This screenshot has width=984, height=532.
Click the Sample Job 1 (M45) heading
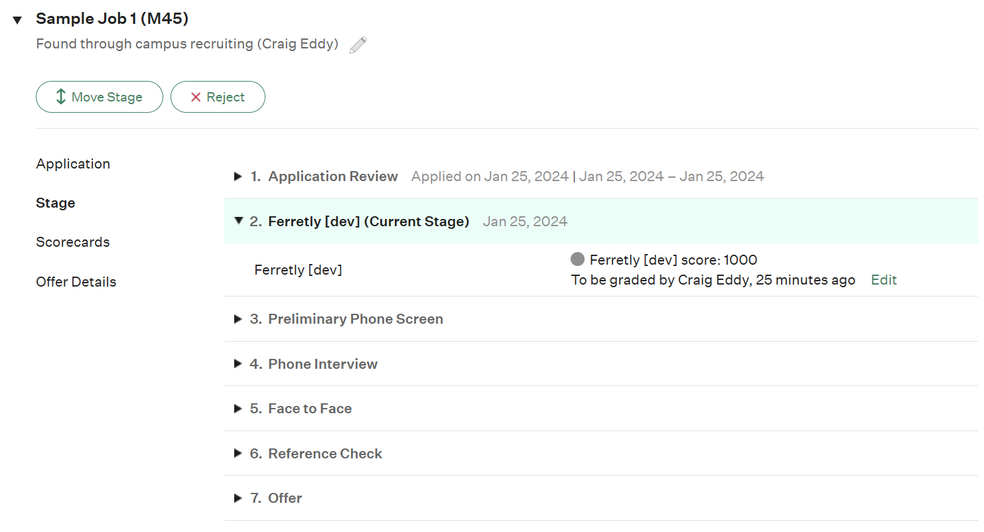coord(112,19)
